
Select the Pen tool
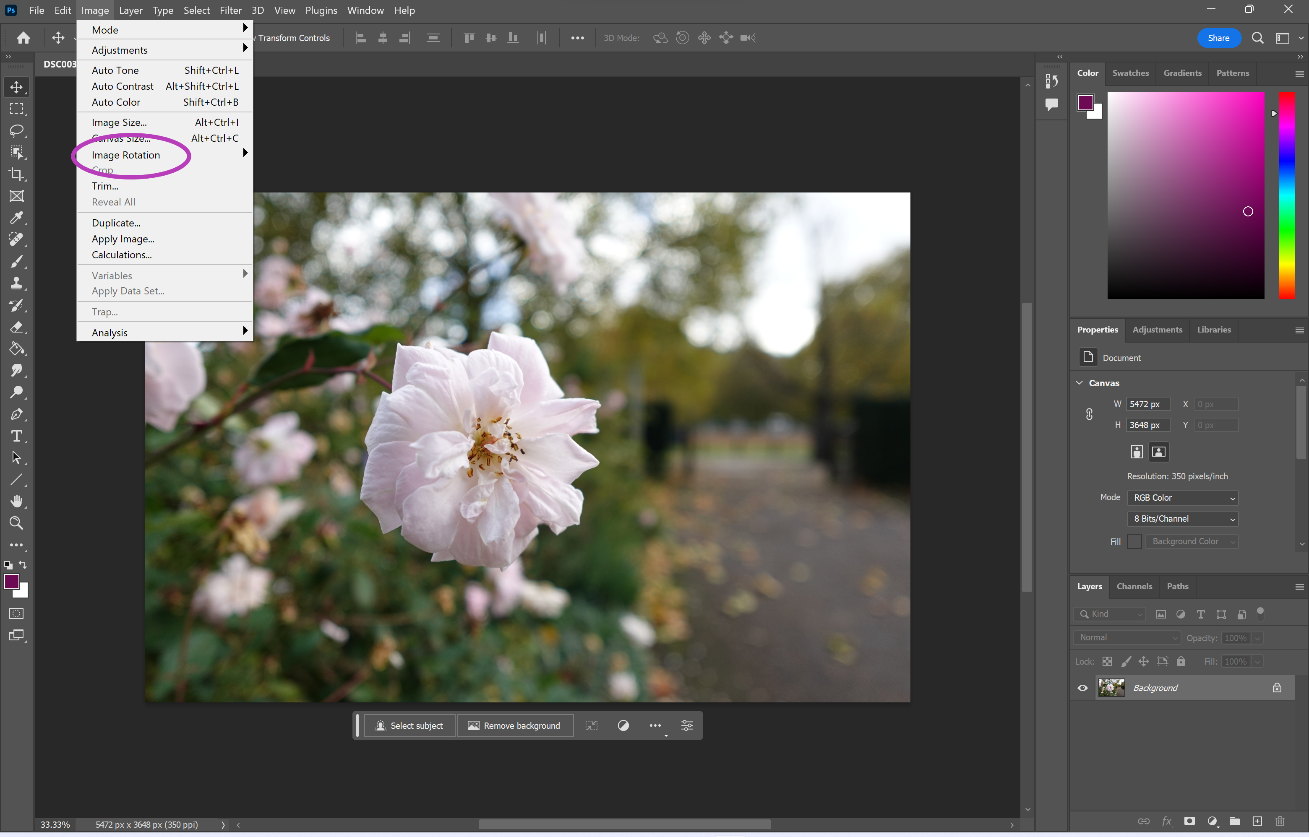pyautogui.click(x=16, y=414)
